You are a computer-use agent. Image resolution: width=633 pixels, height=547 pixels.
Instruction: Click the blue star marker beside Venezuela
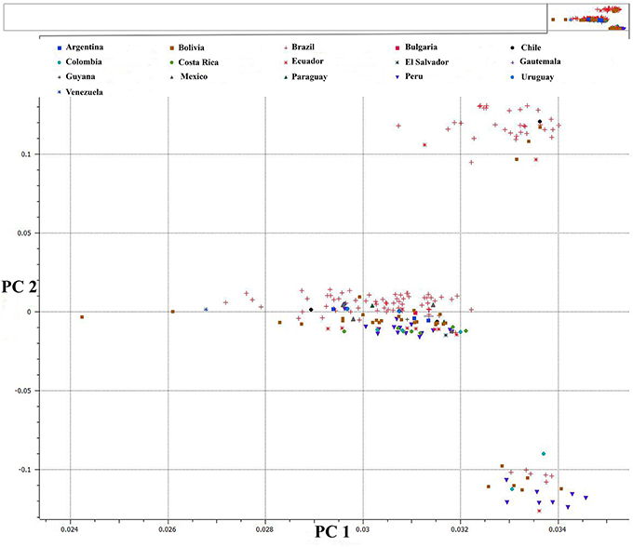point(60,92)
